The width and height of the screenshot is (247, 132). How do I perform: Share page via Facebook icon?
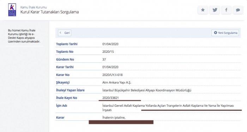pyautogui.click(x=226, y=10)
